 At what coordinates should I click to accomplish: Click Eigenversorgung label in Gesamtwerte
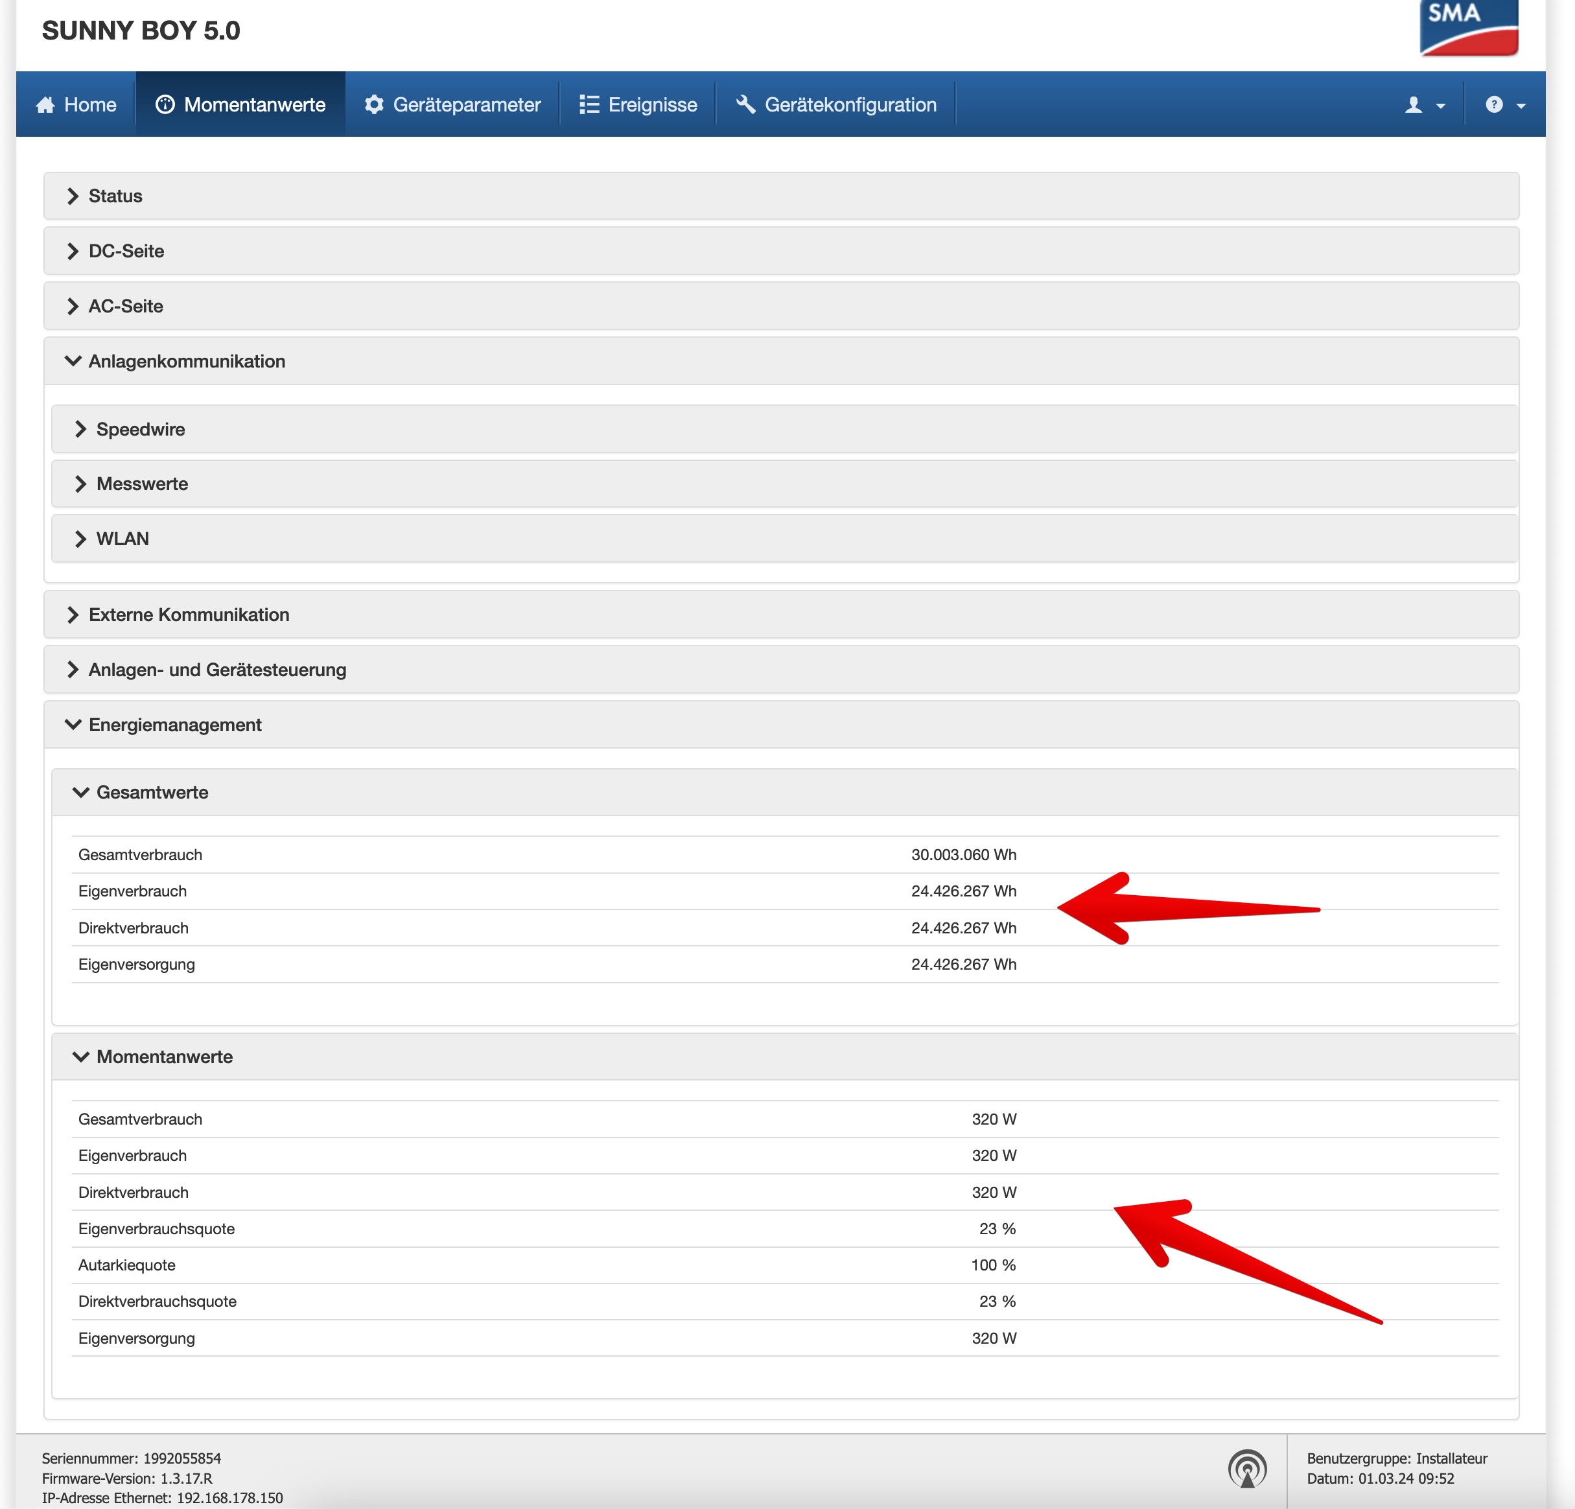[x=137, y=965]
